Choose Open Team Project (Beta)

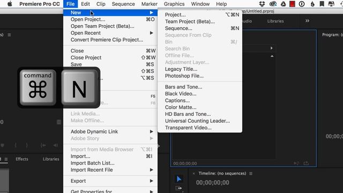point(110,26)
